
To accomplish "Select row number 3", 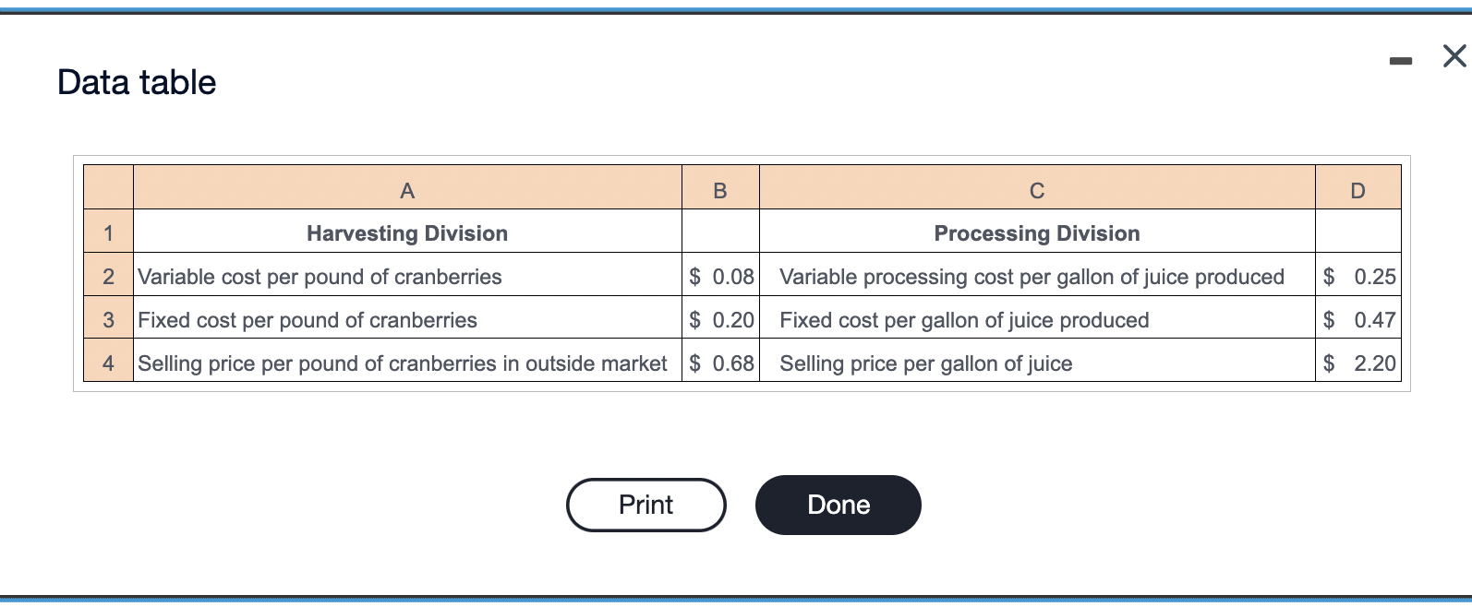I will 108,319.
